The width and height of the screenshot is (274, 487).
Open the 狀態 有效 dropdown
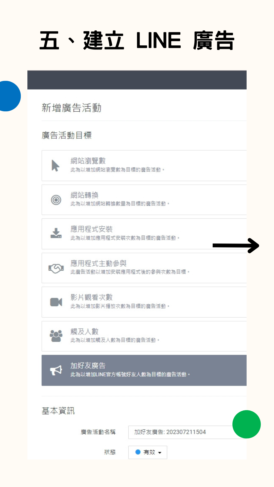click(x=148, y=452)
